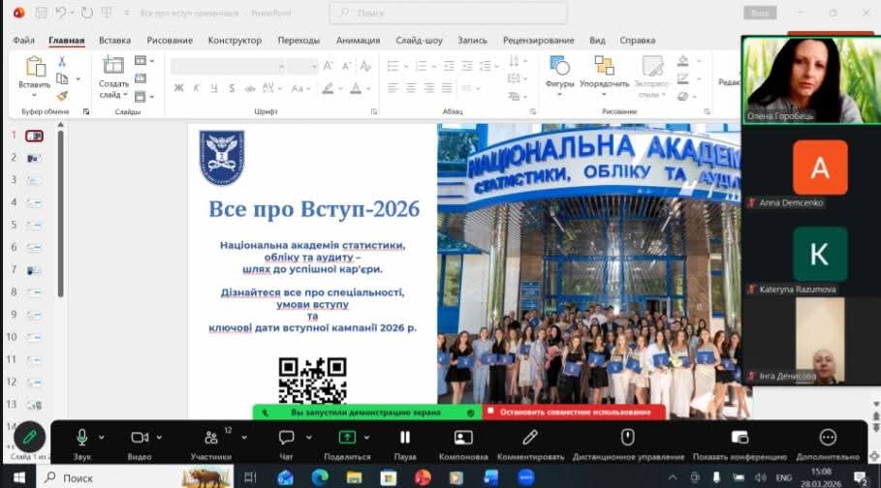Mute the microphone in Zoom toolbar
The image size is (881, 488).
tap(82, 438)
